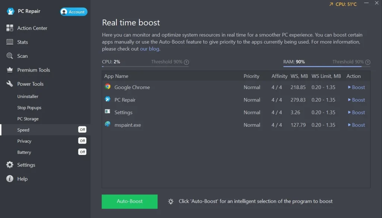The width and height of the screenshot is (382, 218).
Task: Click the PC Repair app icon in table
Action: coord(107,99)
